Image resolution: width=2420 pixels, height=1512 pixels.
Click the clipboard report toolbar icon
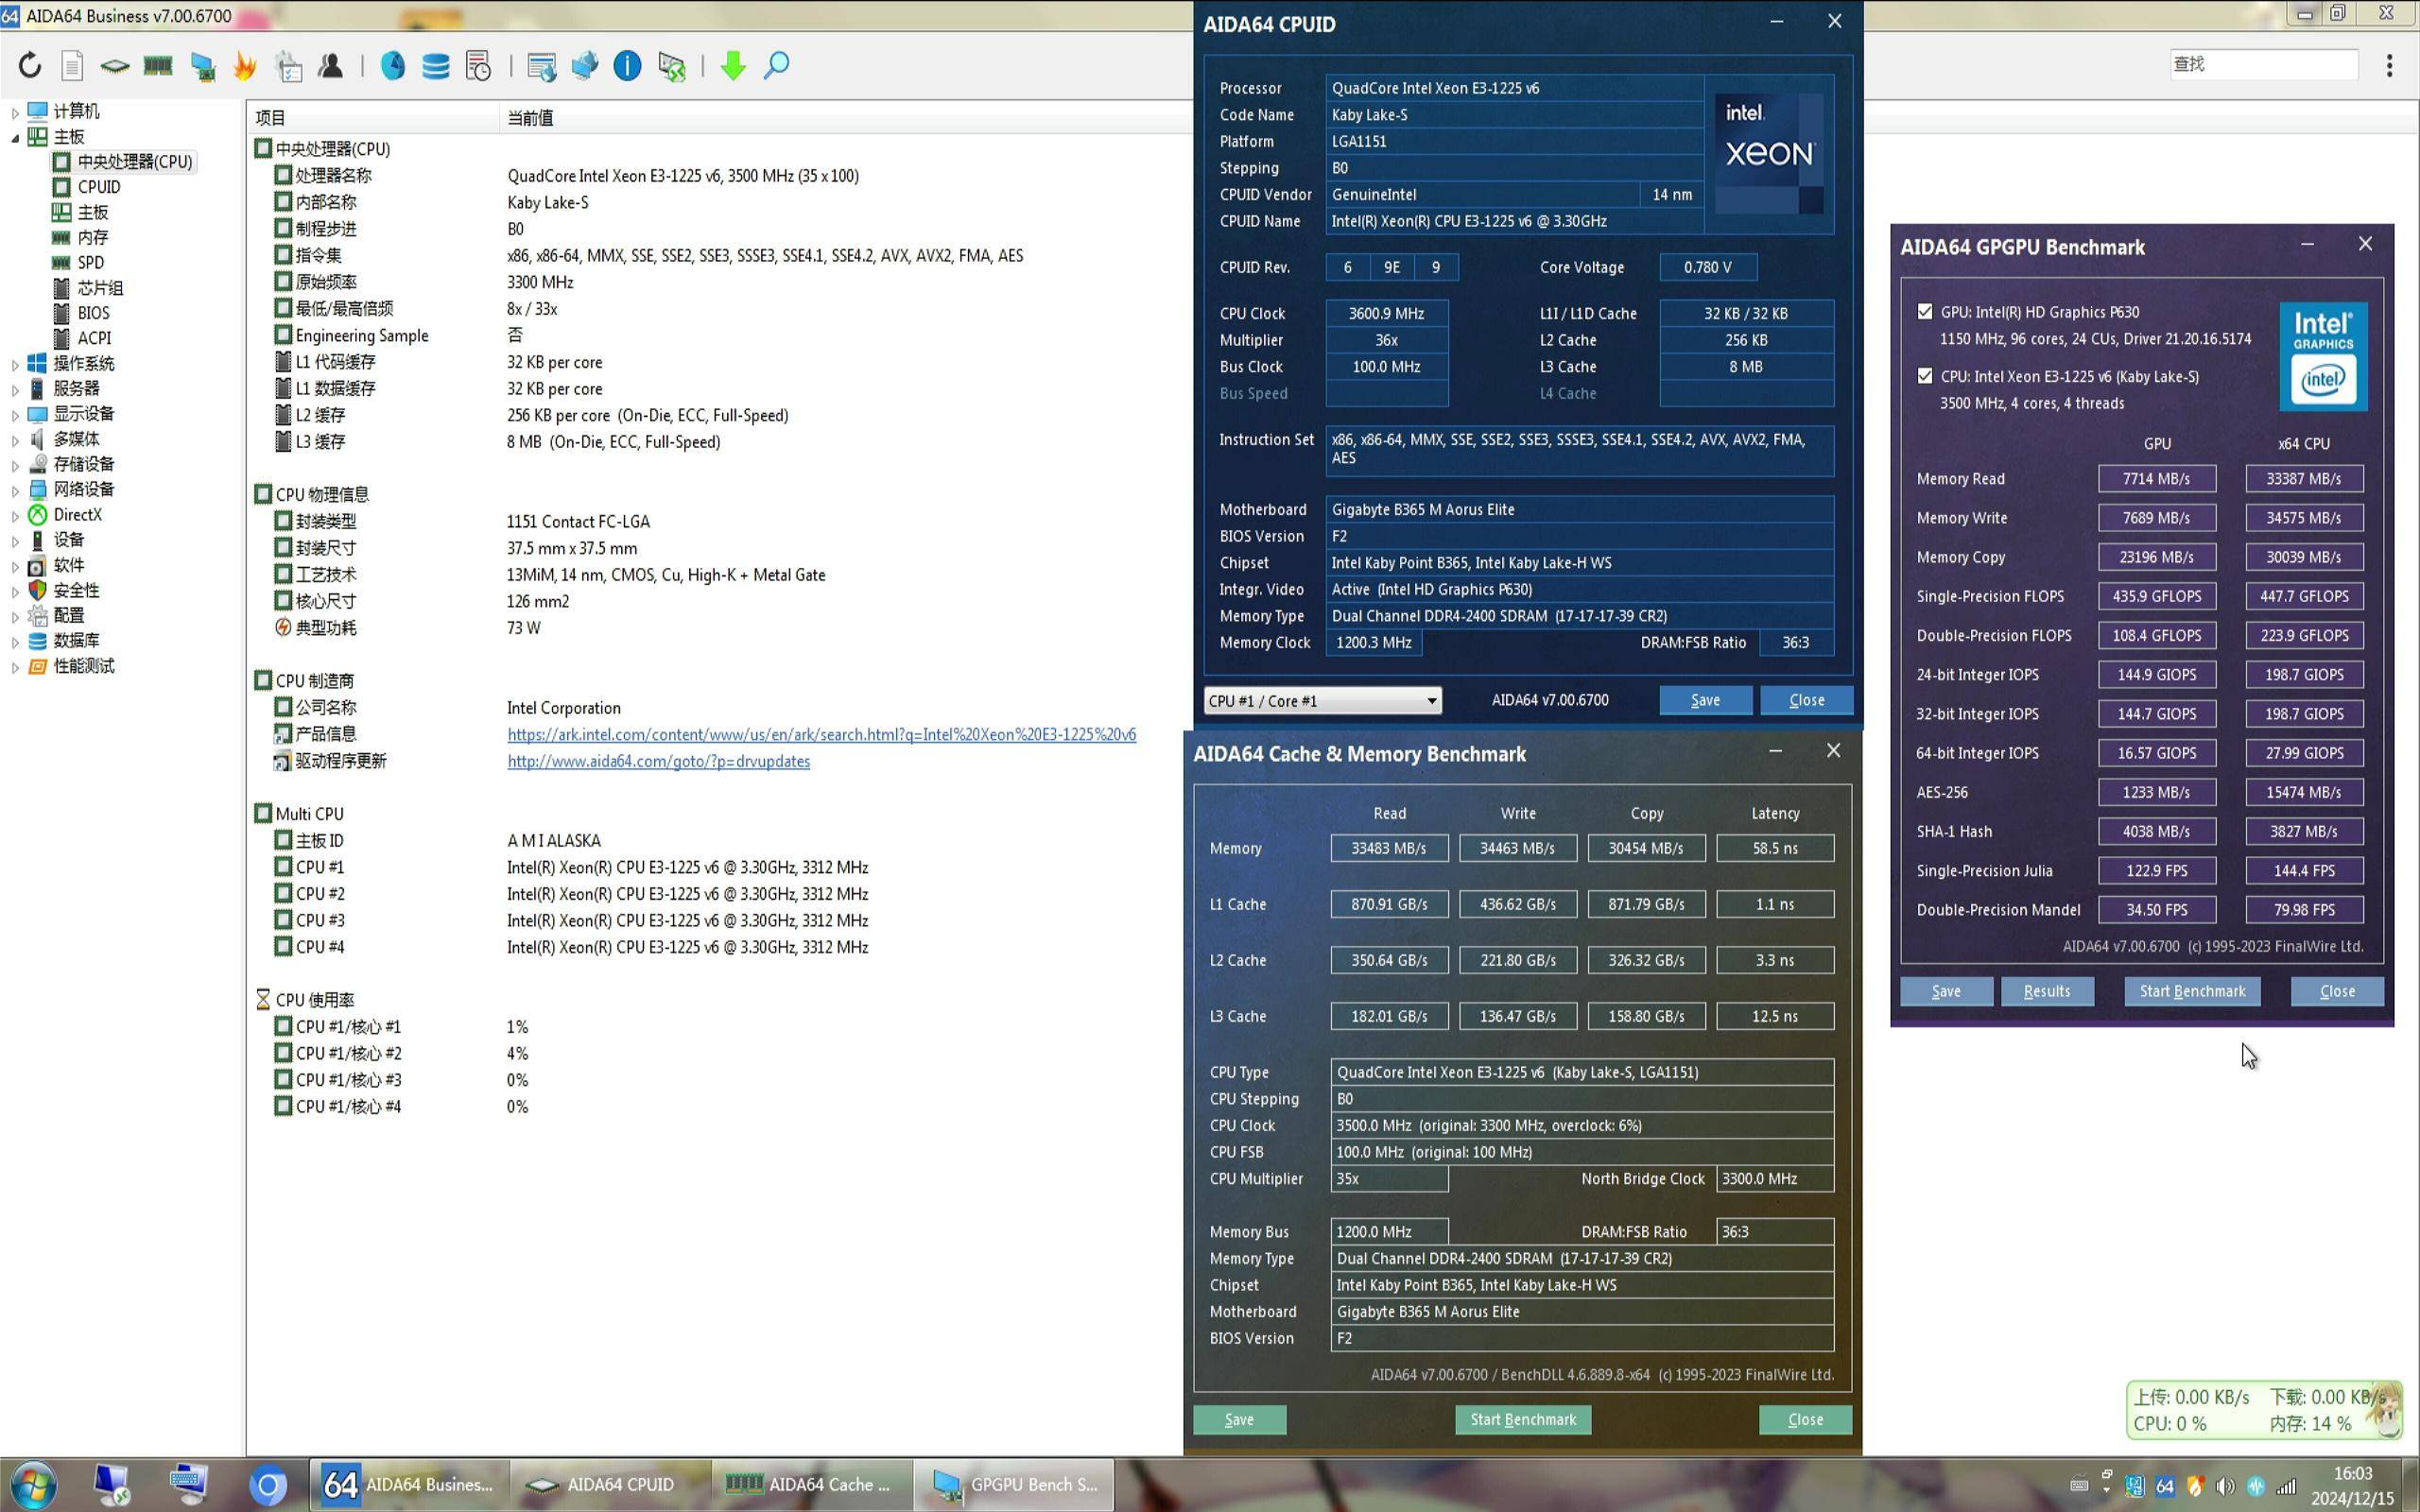click(289, 66)
